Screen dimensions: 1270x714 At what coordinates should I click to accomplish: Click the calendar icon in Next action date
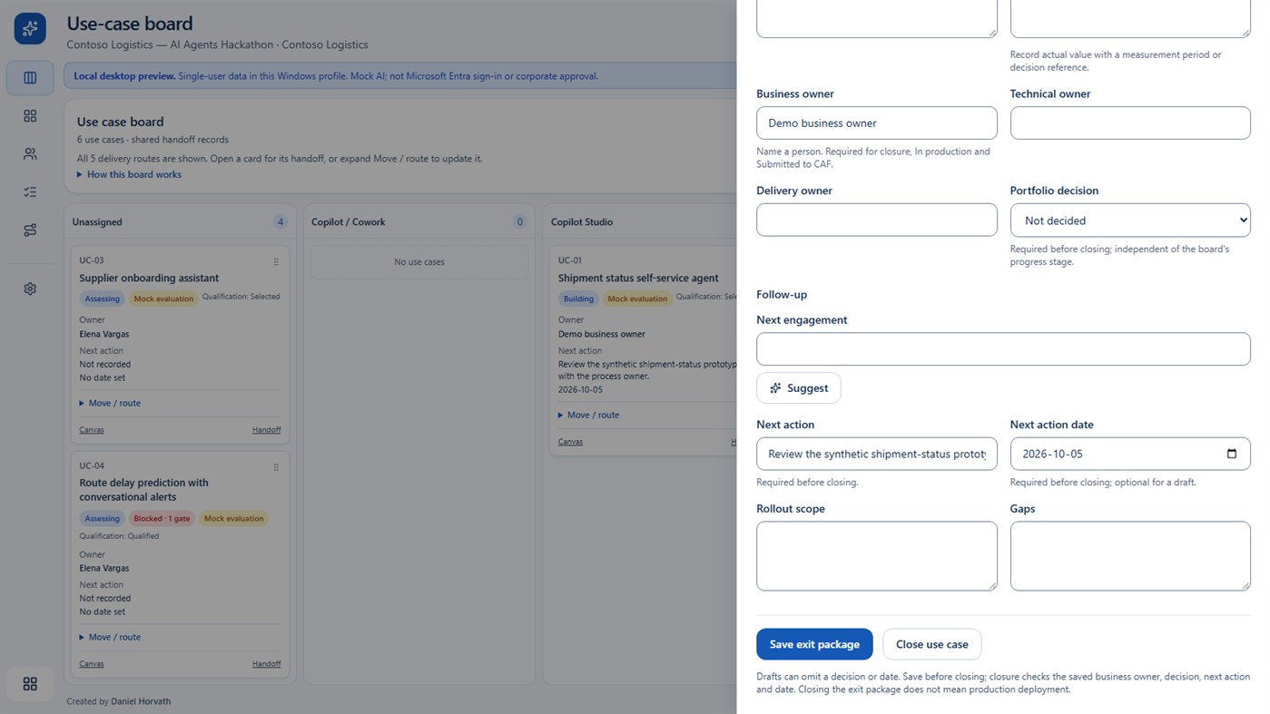coord(1231,454)
